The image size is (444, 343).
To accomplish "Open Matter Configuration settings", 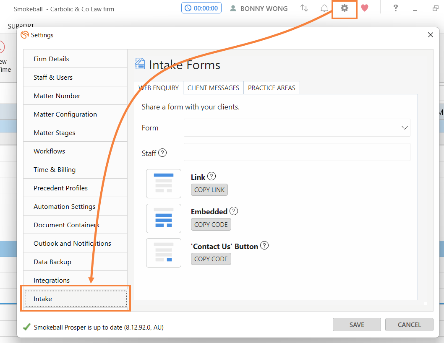I will (75, 114).
